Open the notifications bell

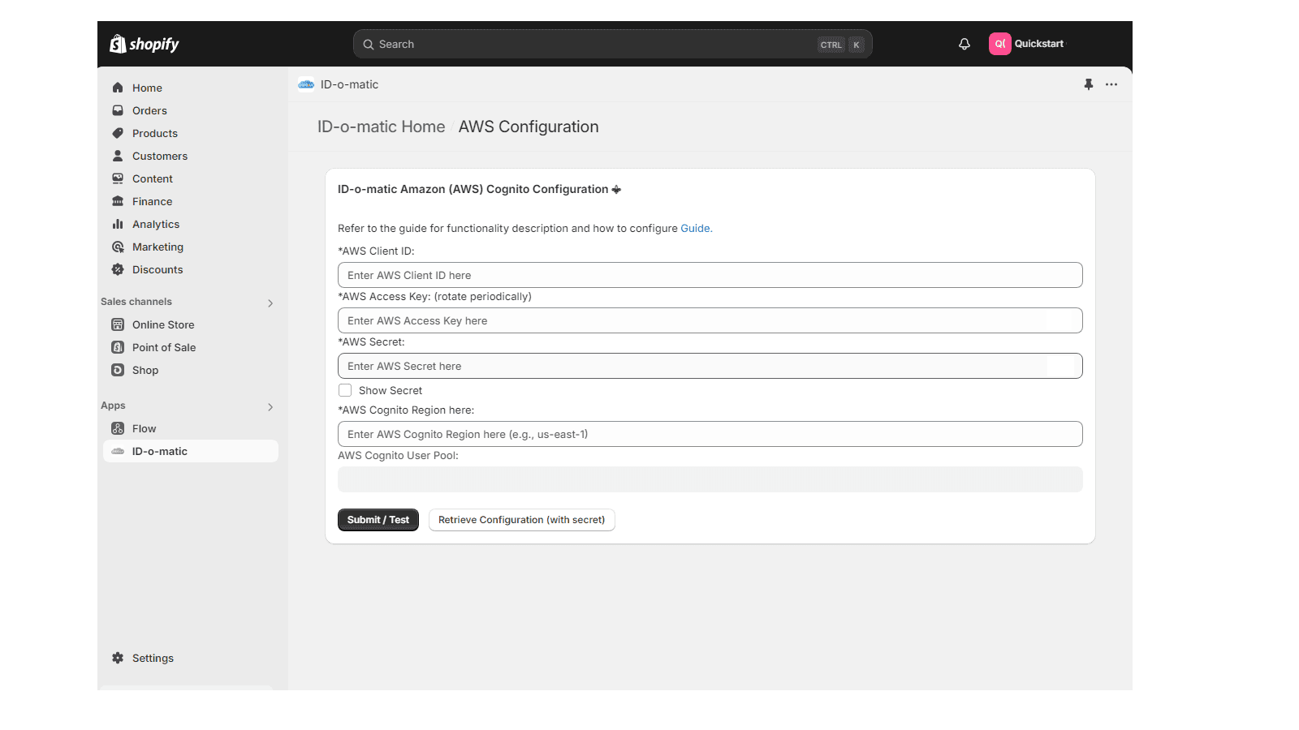coord(965,44)
